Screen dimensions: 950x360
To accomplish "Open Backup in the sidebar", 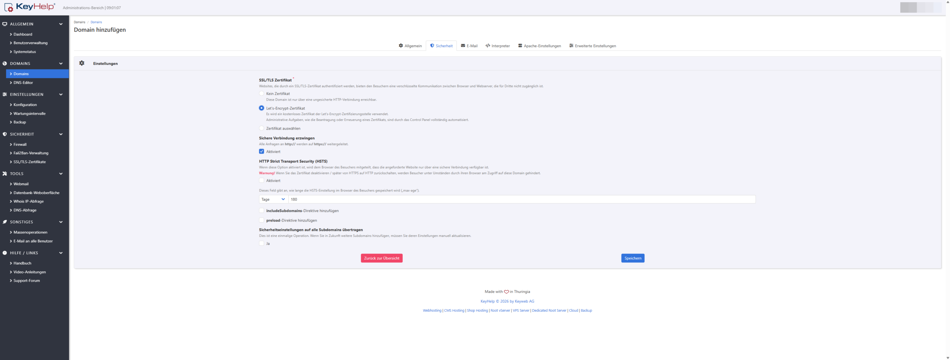I will (20, 122).
